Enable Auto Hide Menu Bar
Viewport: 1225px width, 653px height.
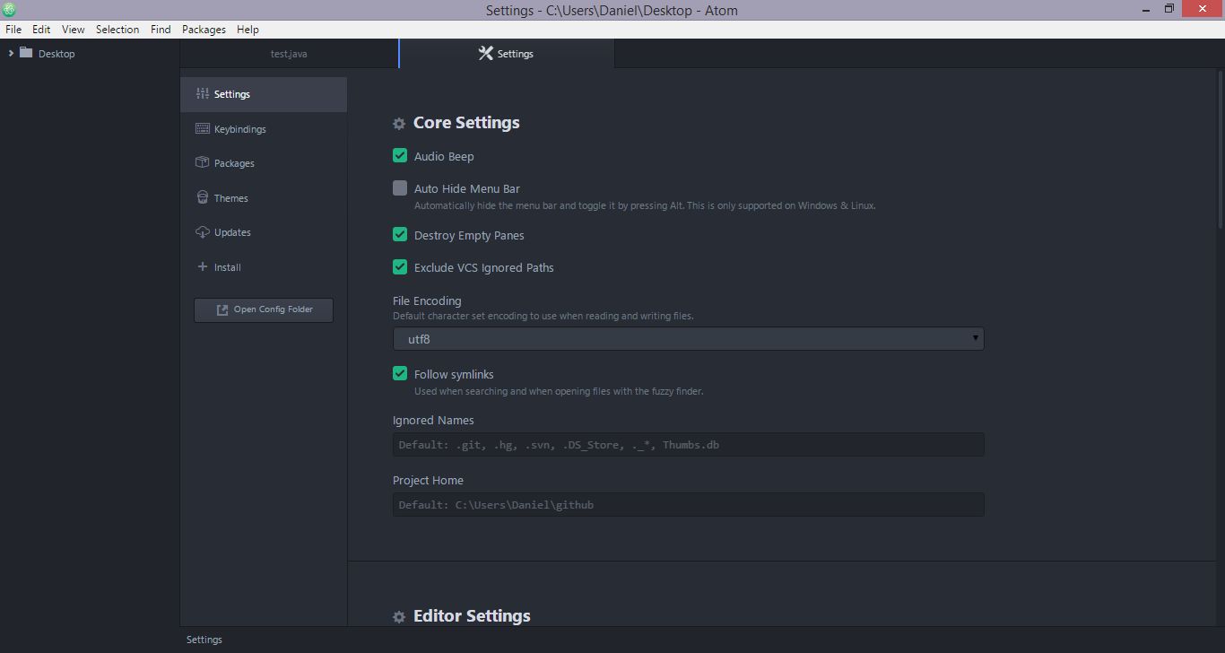[400, 188]
